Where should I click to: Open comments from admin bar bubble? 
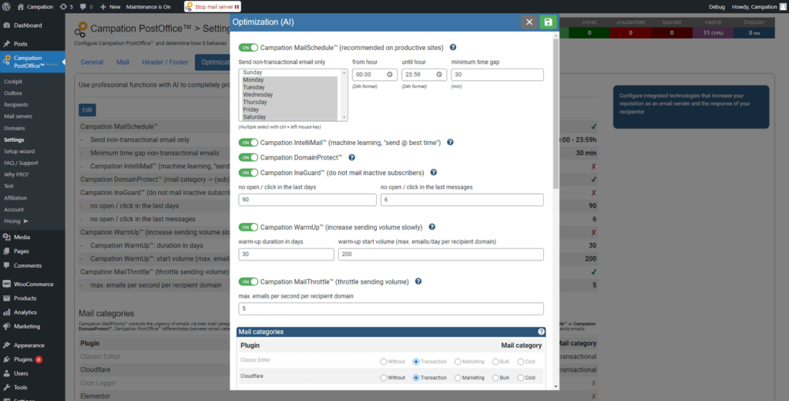[x=86, y=7]
